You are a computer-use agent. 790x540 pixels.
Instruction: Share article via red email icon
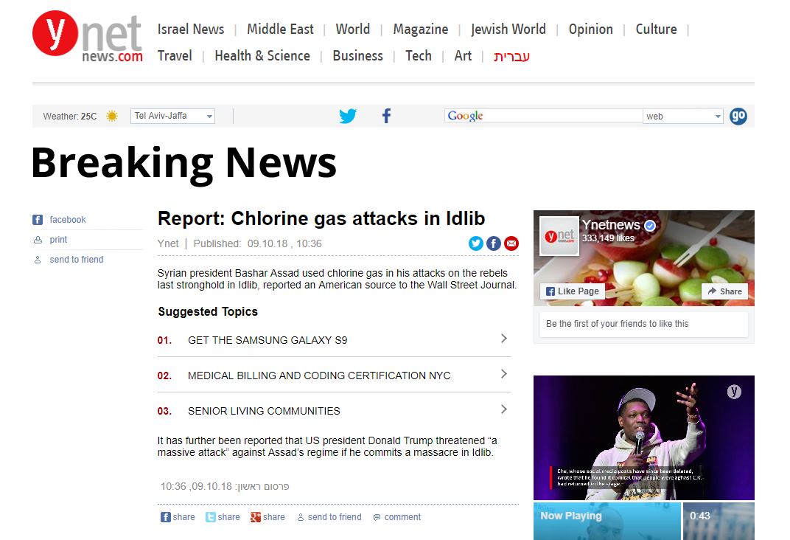point(511,243)
